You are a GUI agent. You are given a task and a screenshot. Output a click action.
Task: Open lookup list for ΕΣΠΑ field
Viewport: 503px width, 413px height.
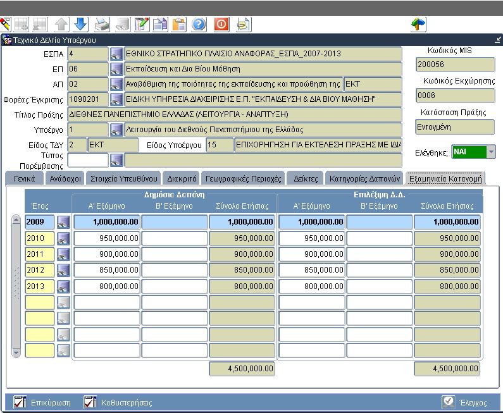click(116, 54)
